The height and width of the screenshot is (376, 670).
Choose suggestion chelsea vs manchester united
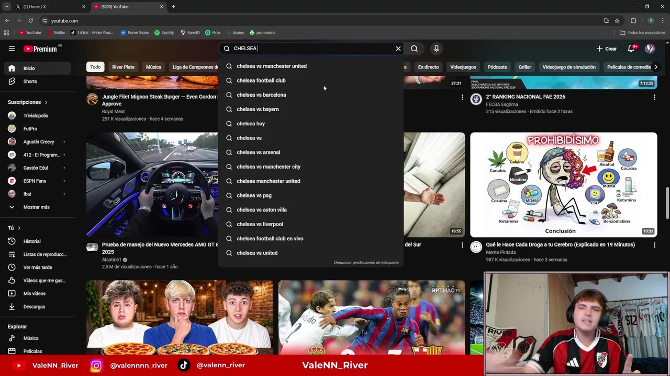tap(311, 66)
